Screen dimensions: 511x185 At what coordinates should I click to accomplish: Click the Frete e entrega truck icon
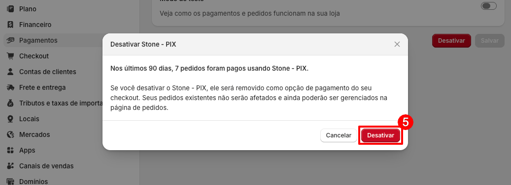pyautogui.click(x=10, y=88)
